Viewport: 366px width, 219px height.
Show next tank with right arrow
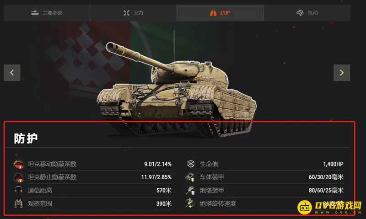point(342,73)
